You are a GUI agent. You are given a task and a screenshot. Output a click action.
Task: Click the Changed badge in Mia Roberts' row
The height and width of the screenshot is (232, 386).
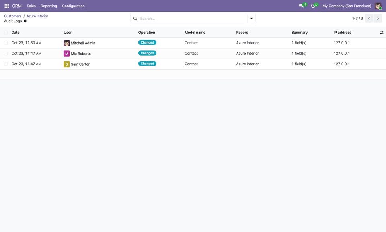pos(147,53)
